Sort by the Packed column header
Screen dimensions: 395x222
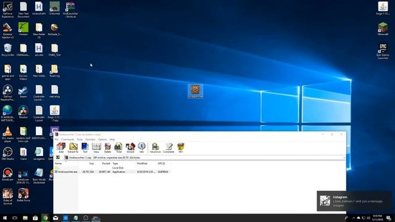click(x=103, y=163)
